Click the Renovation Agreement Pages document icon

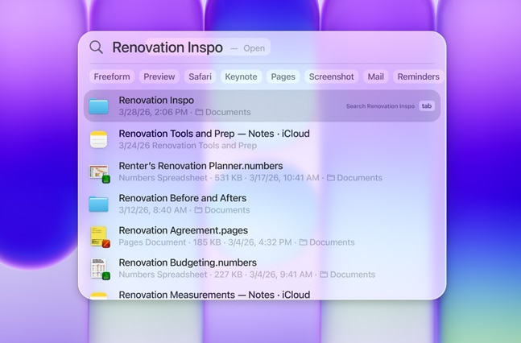coord(99,236)
